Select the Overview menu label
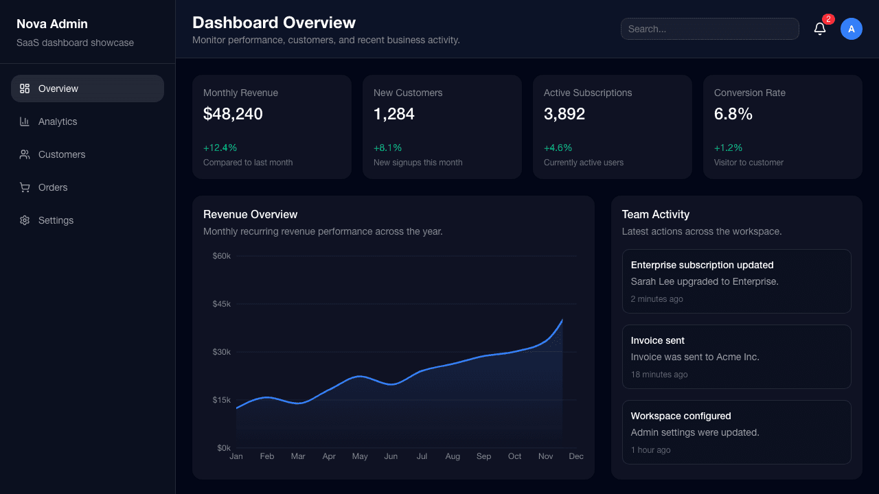 click(x=58, y=89)
